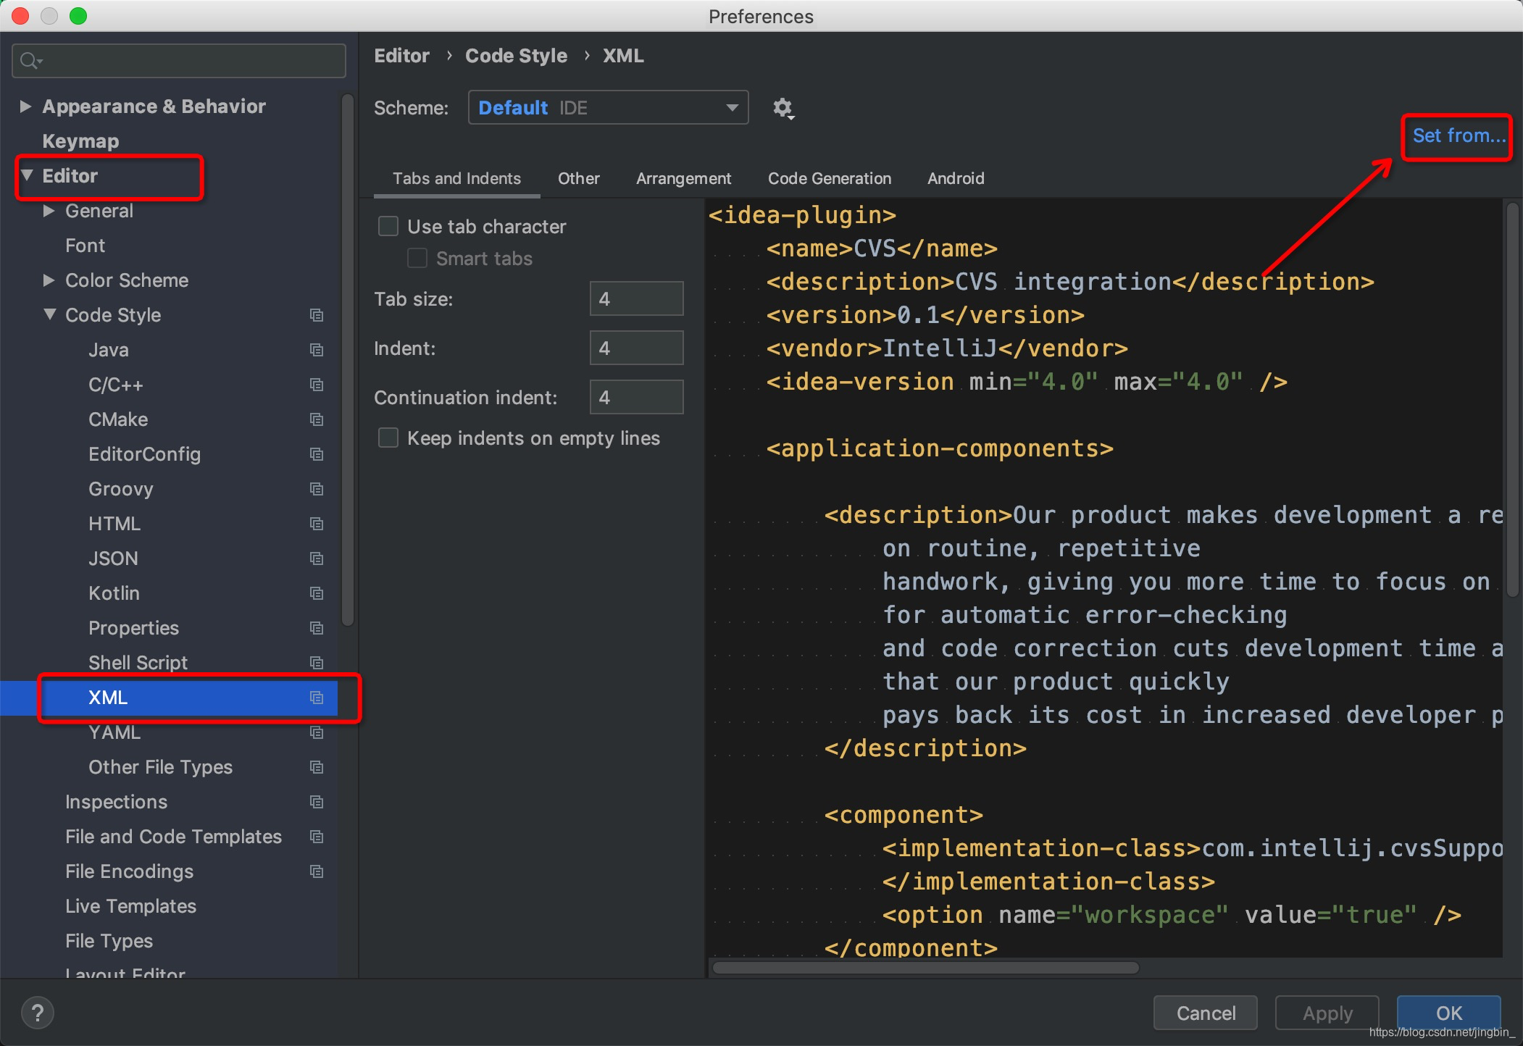
Task: Click project-level icon beside Other File Types
Action: coord(317,767)
